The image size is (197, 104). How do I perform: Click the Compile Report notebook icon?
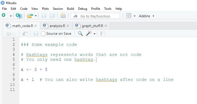pyautogui.click(x=103, y=33)
